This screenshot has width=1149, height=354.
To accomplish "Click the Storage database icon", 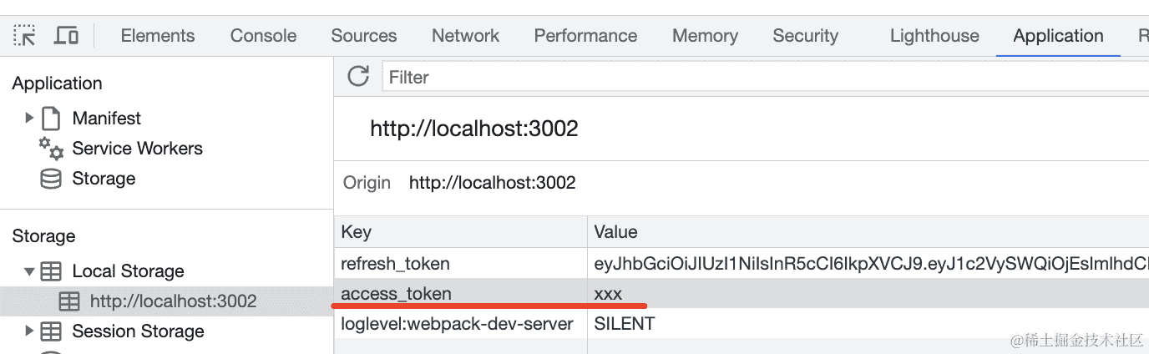I will (x=51, y=179).
